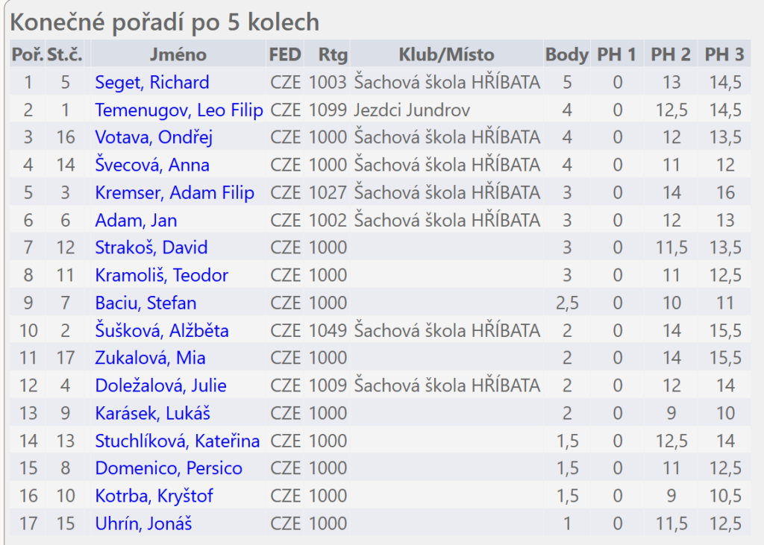Select Kotrba, Kryštof link
This screenshot has height=545, width=764.
point(154,496)
